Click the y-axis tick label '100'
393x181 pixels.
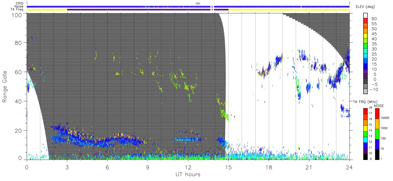(x=17, y=15)
